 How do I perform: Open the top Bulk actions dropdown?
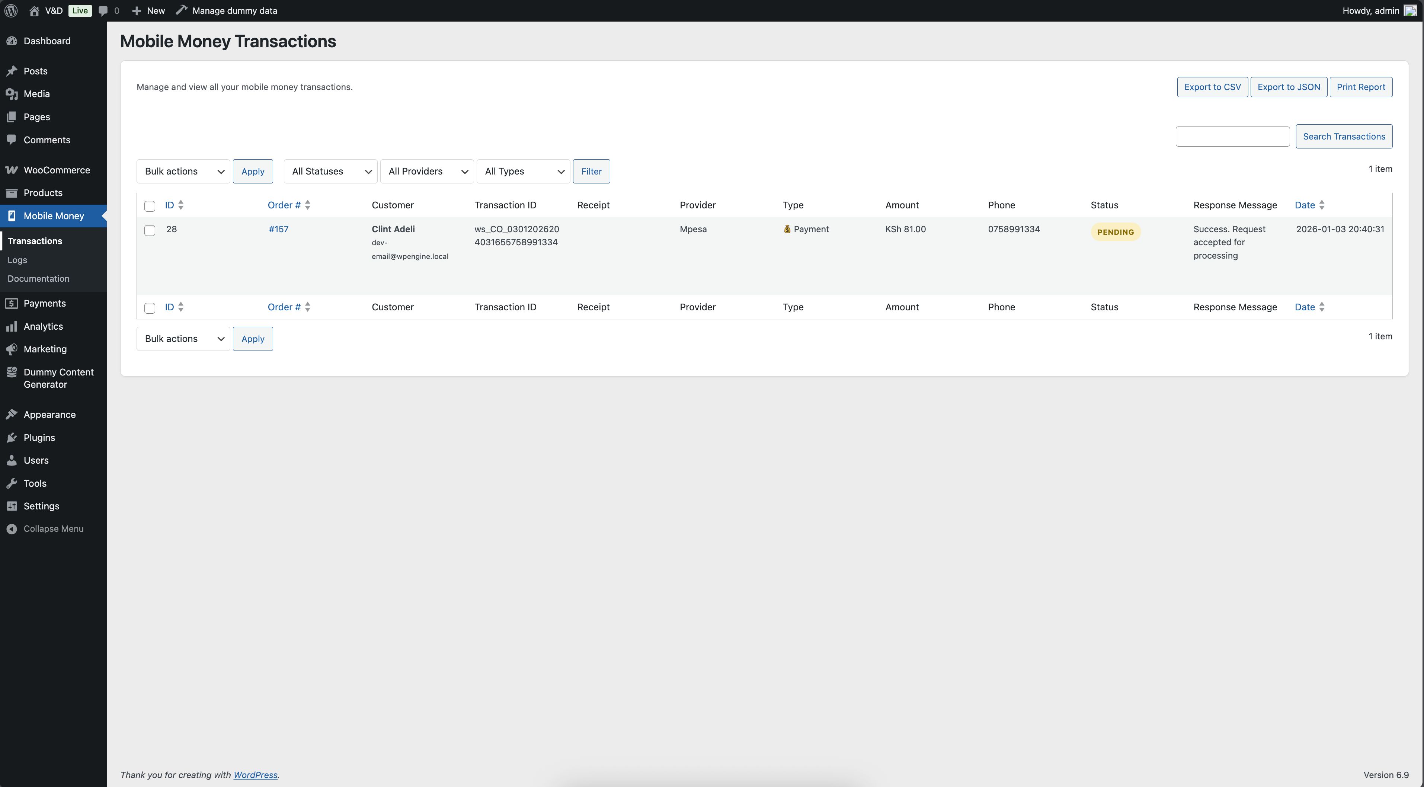pyautogui.click(x=183, y=171)
